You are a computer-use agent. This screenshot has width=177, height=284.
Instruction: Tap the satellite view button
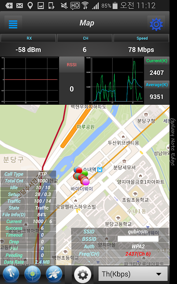click(x=54, y=274)
